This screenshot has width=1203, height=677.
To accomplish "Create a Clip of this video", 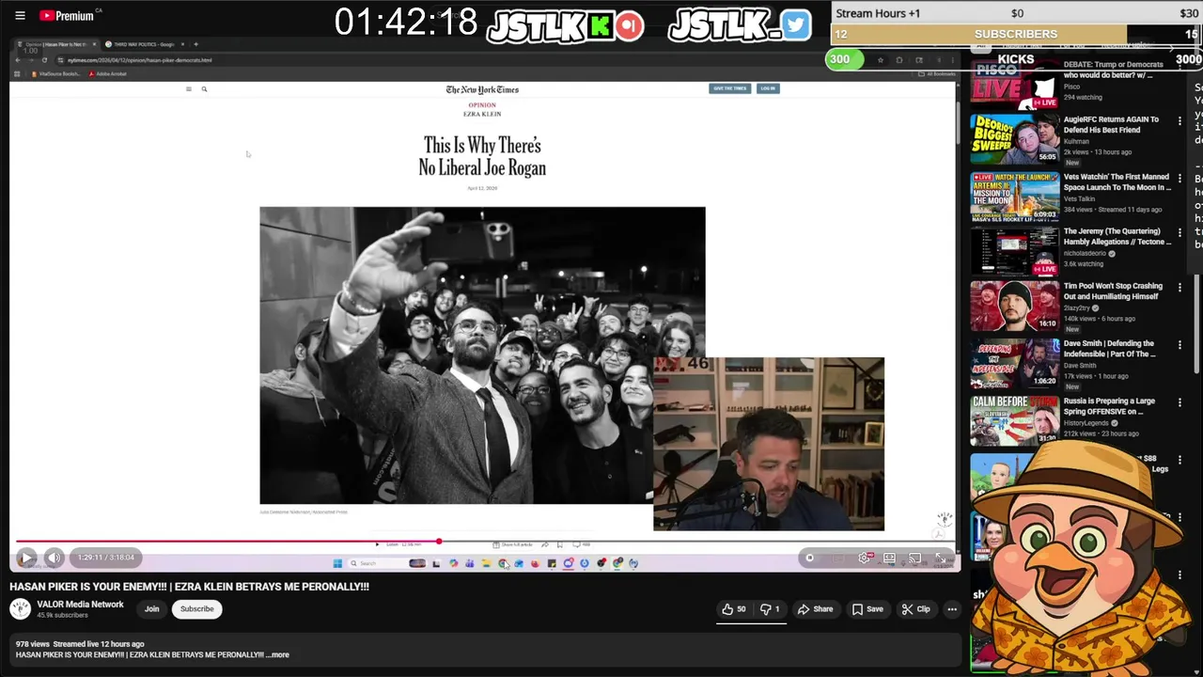I will pos(915,609).
